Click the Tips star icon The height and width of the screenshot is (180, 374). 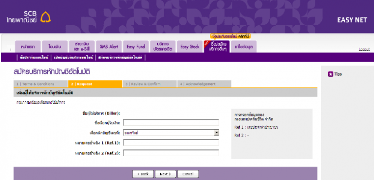[330, 74]
